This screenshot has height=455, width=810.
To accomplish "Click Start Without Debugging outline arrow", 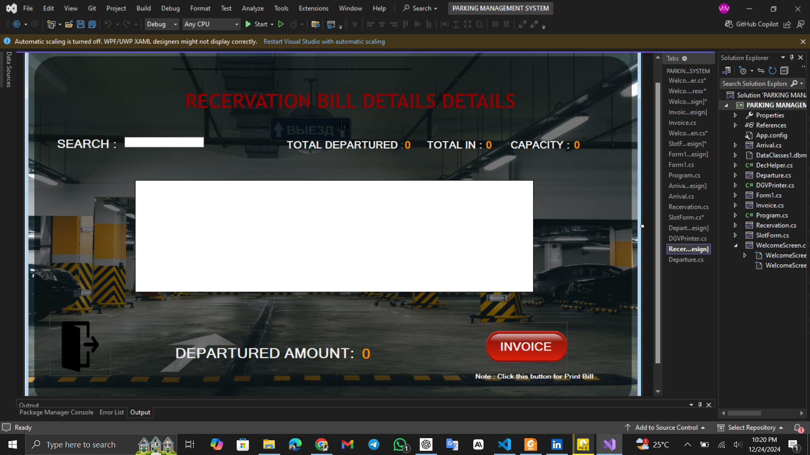I will coord(281,24).
